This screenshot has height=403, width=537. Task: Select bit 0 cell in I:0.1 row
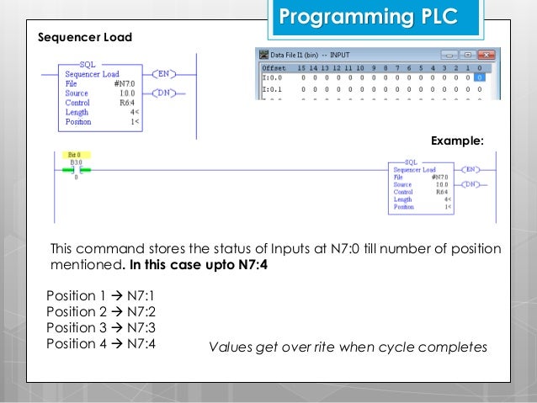point(480,89)
